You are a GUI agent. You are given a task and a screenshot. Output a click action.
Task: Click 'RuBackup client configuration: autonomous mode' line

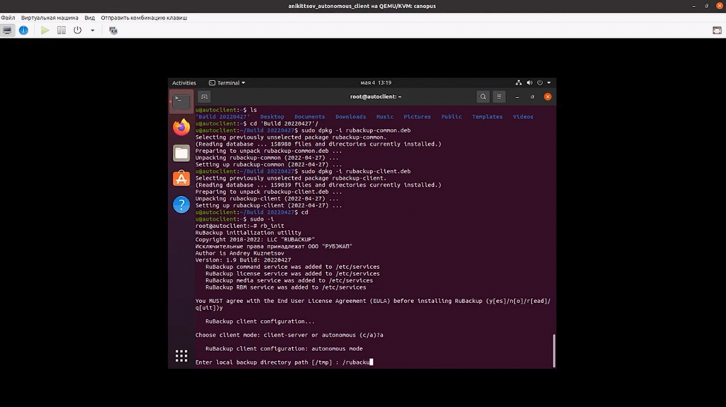284,349
